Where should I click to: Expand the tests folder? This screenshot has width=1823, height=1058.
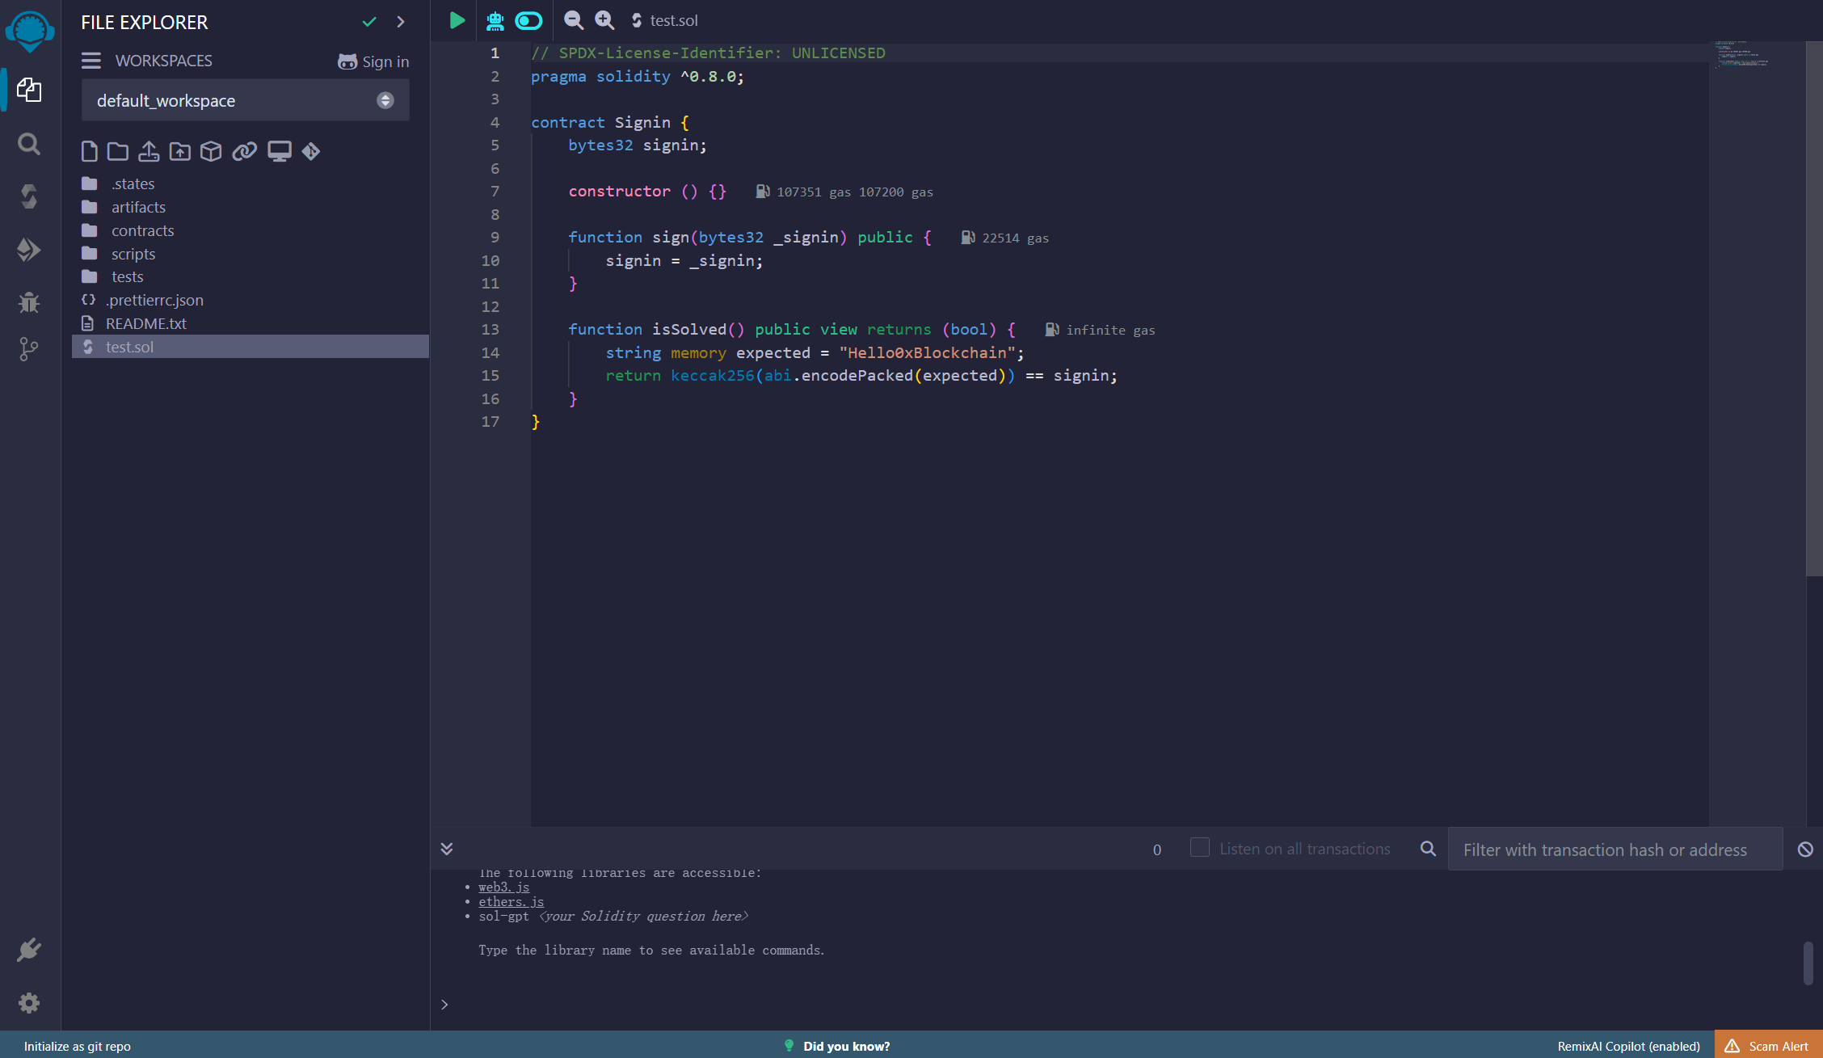point(127,277)
